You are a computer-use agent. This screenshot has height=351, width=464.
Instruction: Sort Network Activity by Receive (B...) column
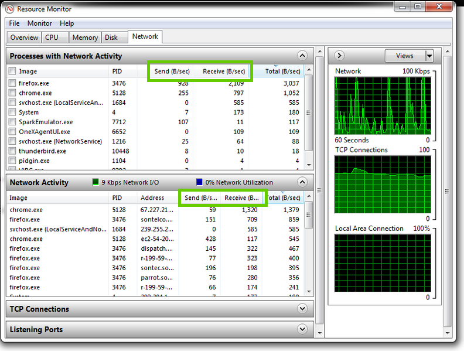pos(241,197)
